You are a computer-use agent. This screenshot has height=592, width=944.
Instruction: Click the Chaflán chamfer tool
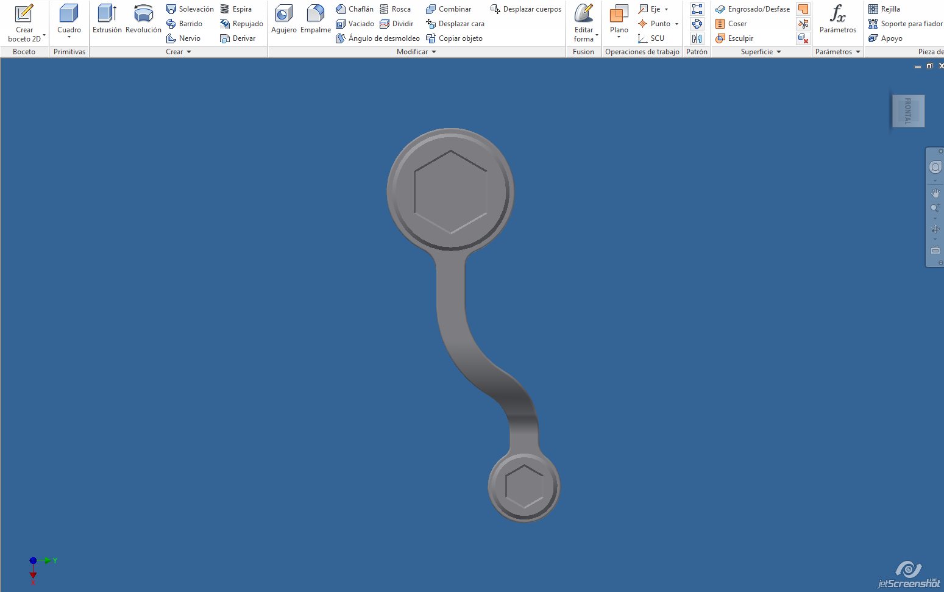pos(355,9)
